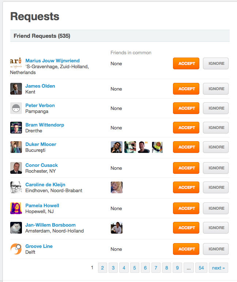This screenshot has height=282, width=237.
Task: Open Pamela Howell's profile name link
Action: tap(42, 205)
